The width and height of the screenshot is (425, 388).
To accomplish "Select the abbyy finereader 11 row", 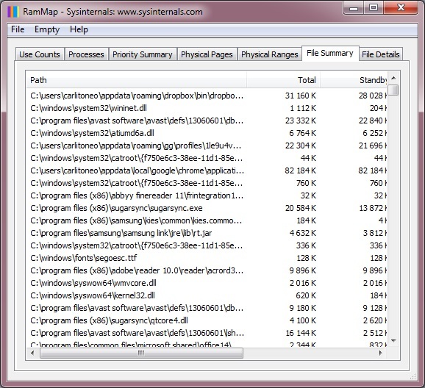I will [x=207, y=195].
